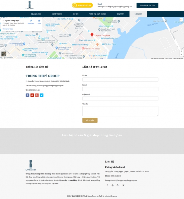Click the YouTube icon under Trung Thuỷ Group
This screenshot has height=199, width=184.
click(x=32, y=95)
